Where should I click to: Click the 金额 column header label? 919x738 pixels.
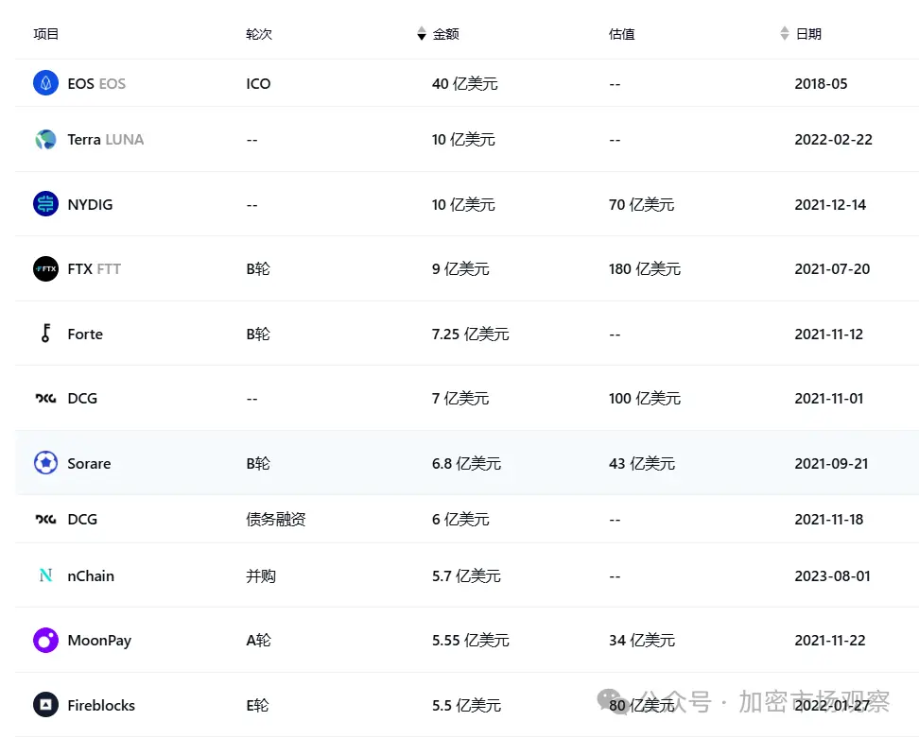pos(445,34)
